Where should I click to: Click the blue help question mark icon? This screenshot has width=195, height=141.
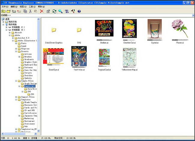79,11
